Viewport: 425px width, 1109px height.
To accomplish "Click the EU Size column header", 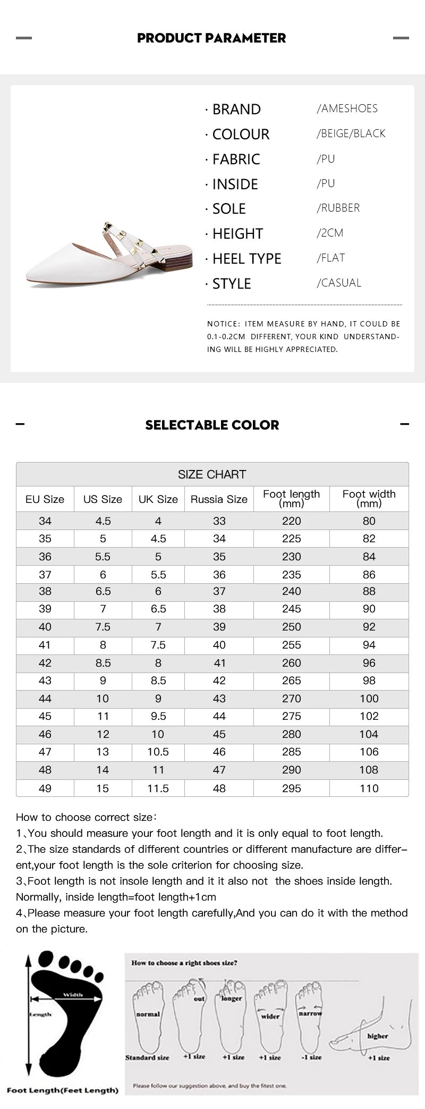I will [45, 499].
